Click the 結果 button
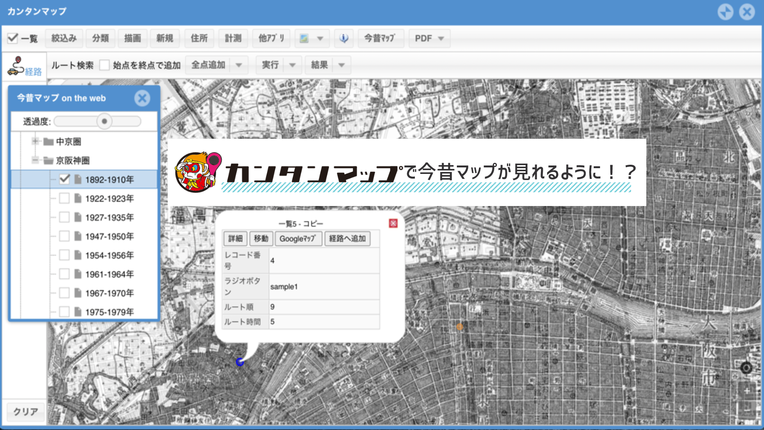Screen dimensions: 764x430 point(319,65)
